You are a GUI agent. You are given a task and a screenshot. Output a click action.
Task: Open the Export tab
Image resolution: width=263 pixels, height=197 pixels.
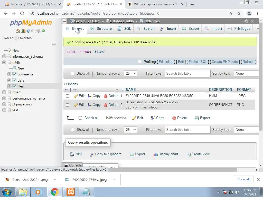coord(190,29)
